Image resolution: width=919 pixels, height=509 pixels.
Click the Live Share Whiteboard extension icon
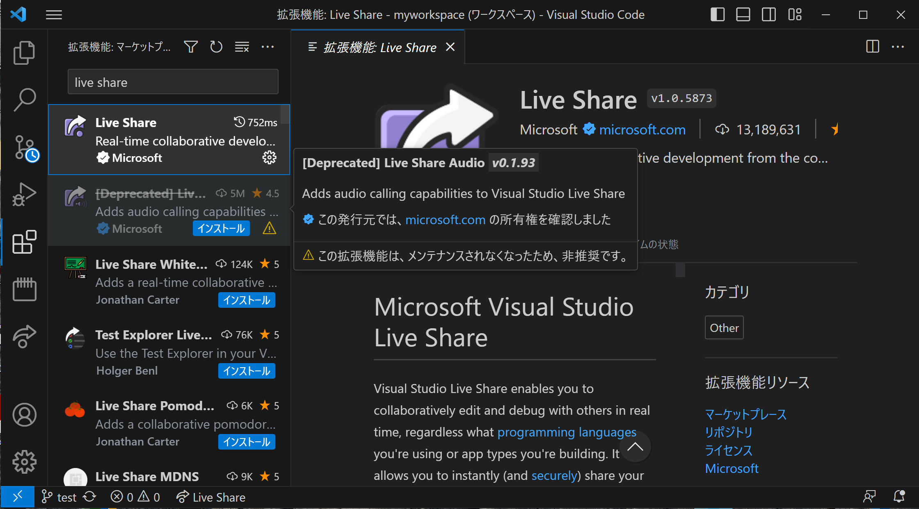[x=75, y=268]
